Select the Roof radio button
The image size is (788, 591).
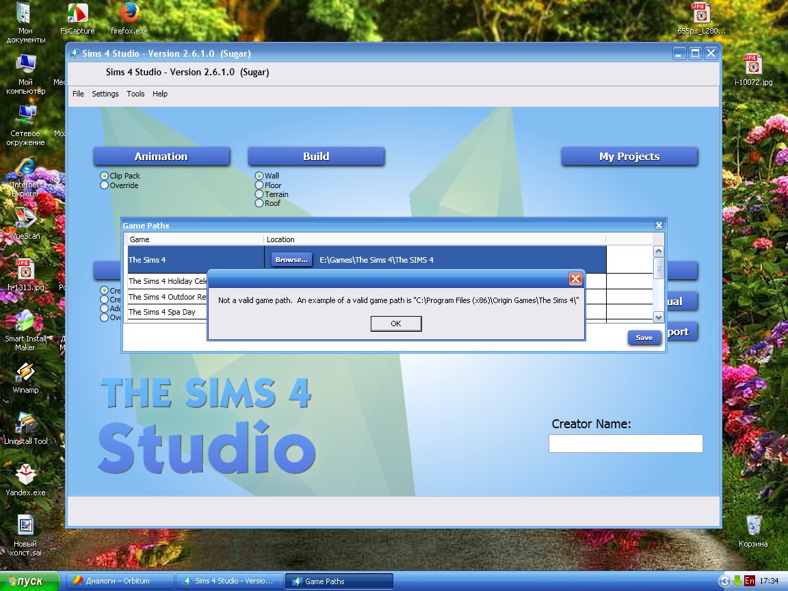click(259, 203)
